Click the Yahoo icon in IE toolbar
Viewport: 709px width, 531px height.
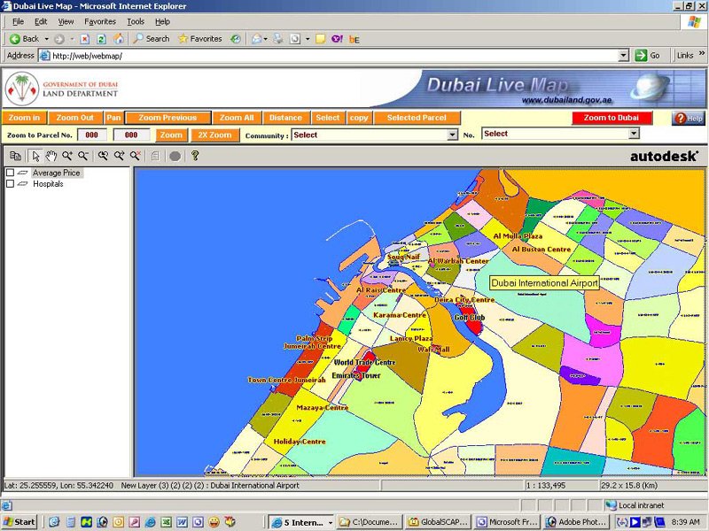pos(338,39)
